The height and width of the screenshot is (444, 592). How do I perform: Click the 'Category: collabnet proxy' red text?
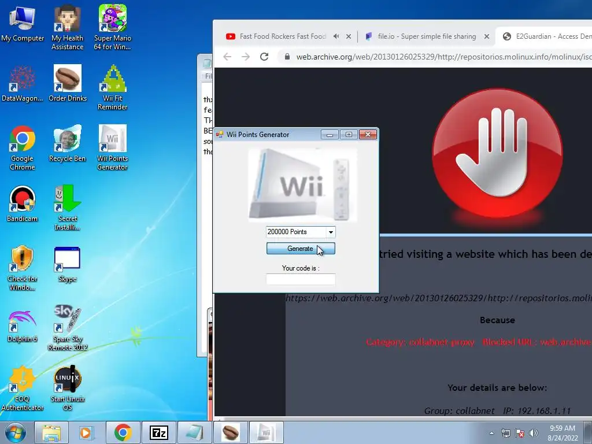point(420,342)
